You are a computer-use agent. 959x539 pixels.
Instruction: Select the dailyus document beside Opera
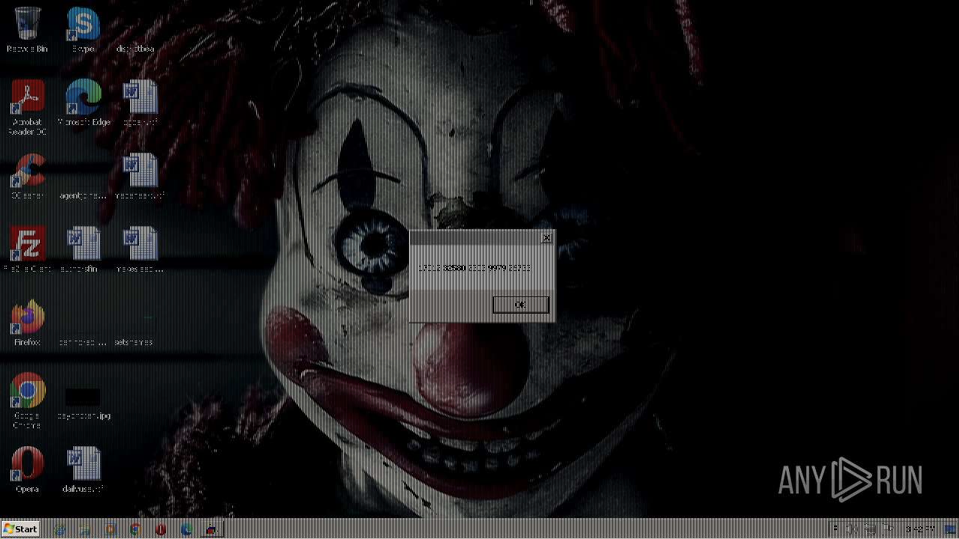[83, 470]
